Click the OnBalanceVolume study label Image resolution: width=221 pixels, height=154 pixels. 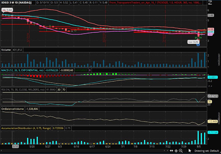pyautogui.click(x=12, y=109)
